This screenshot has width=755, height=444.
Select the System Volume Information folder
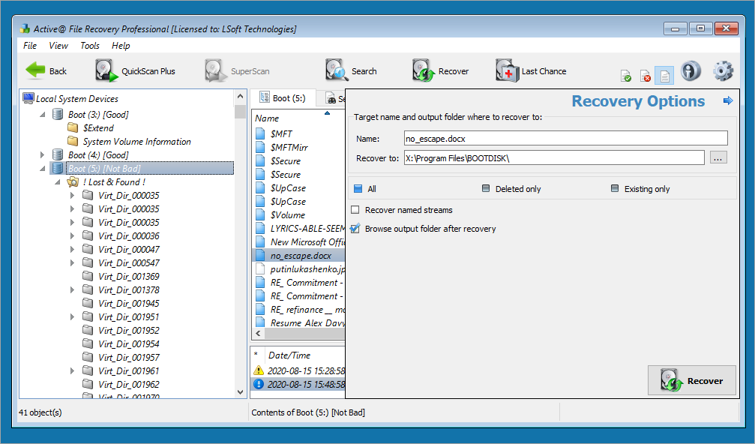(x=136, y=142)
